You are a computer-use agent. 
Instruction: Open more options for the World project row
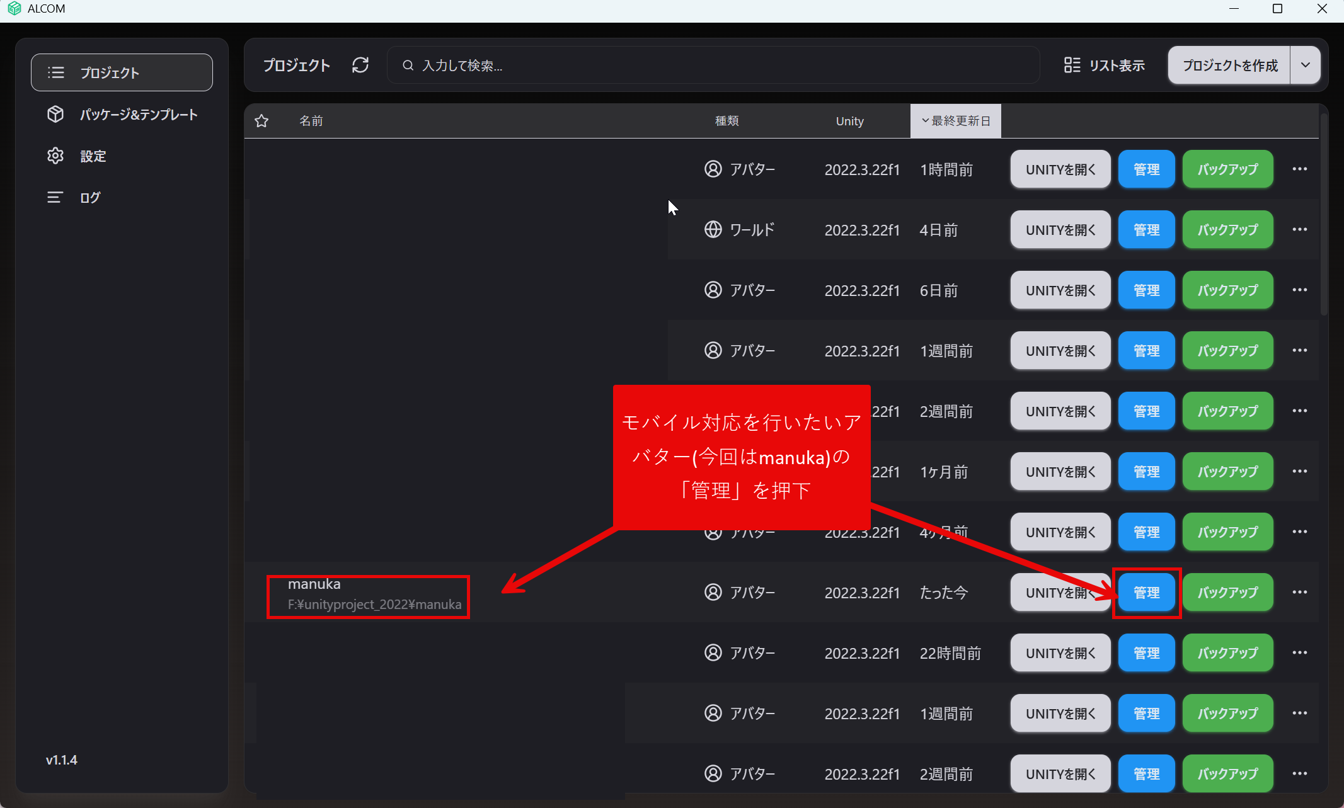coord(1299,229)
